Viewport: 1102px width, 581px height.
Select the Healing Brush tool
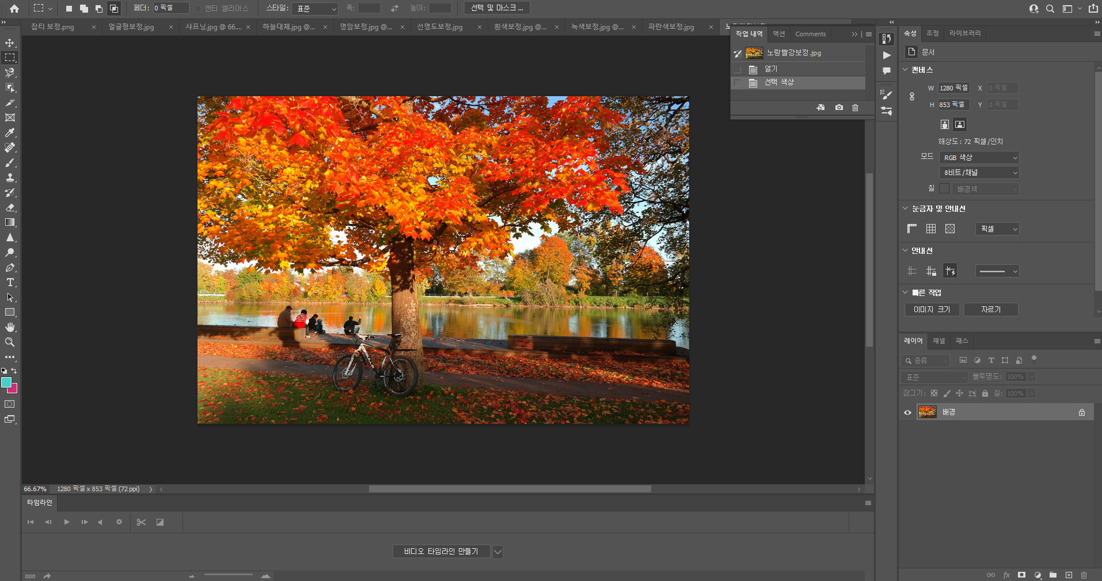pos(10,147)
